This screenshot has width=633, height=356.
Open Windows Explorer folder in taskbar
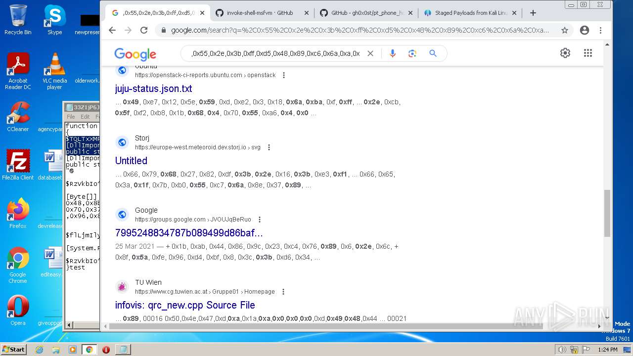tap(56, 350)
